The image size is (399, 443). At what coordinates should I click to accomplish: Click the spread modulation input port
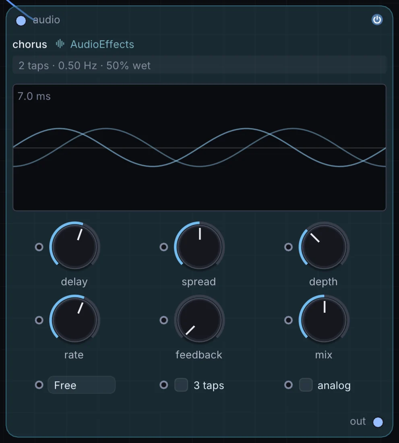point(164,247)
